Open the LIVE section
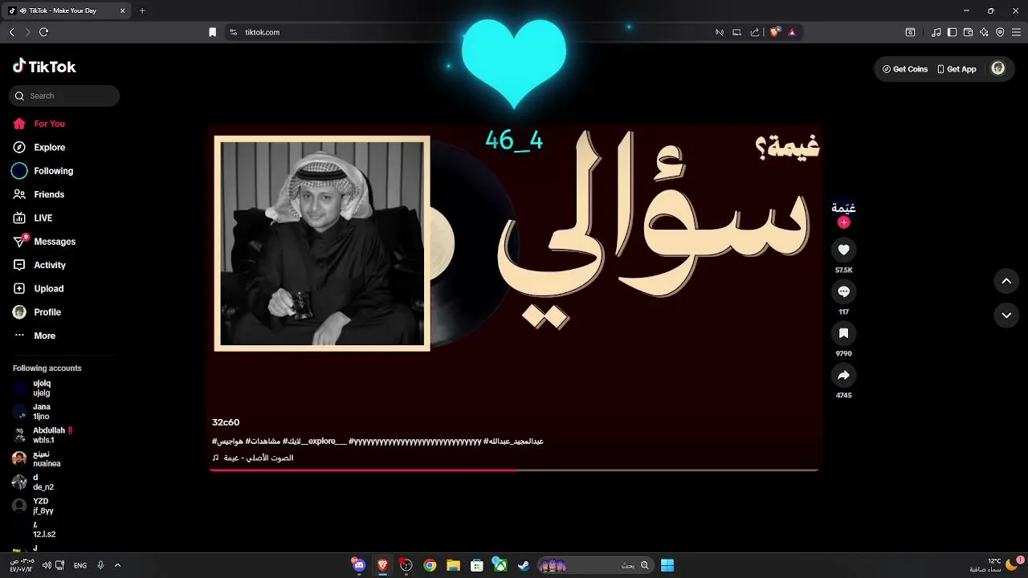 pos(32,218)
